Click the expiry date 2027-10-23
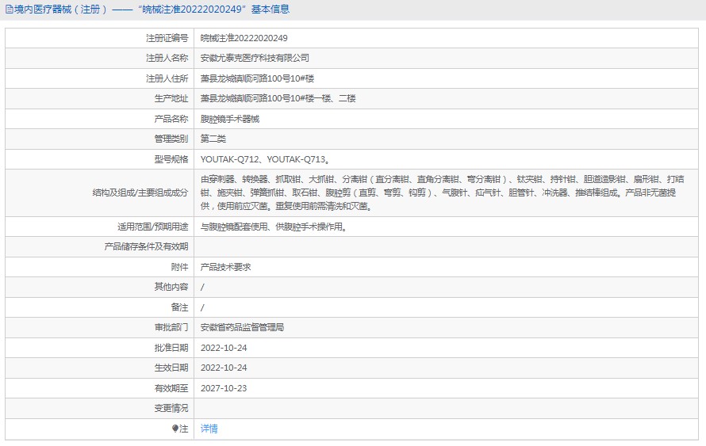Screen dimensions: 706x446 [x=224, y=388]
